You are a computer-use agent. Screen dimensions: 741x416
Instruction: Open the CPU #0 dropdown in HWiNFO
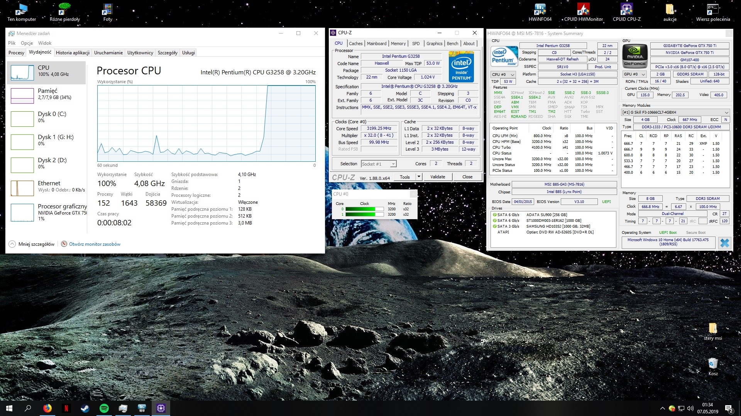[x=503, y=74]
